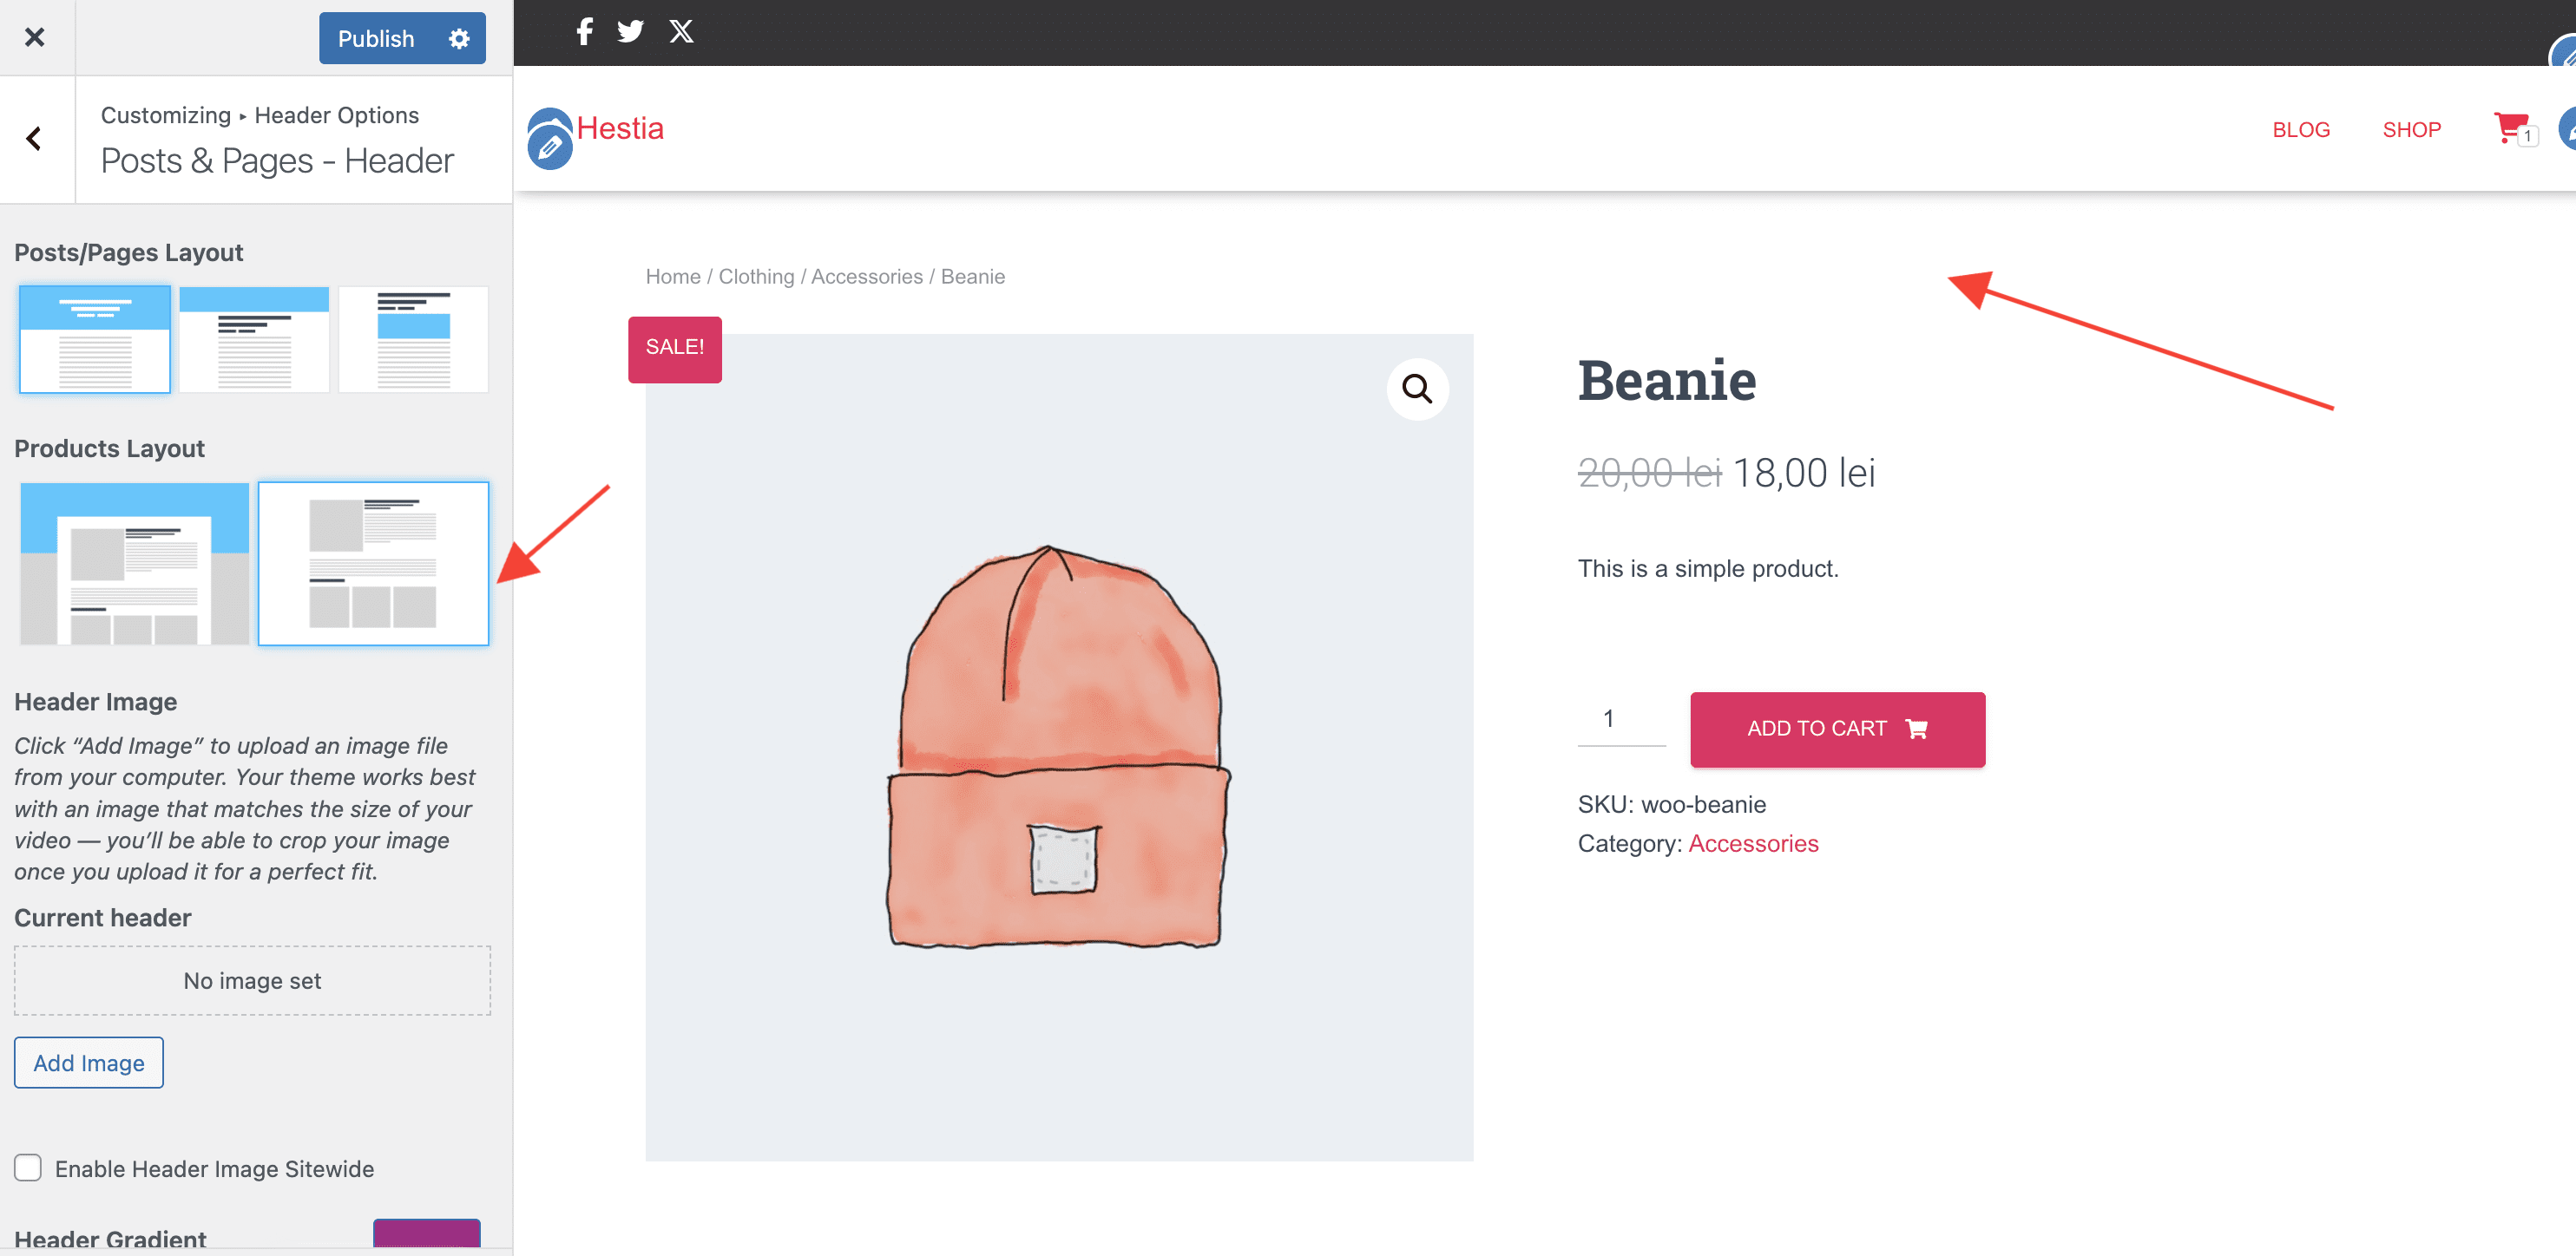Open the BLOG menu item
This screenshot has height=1256, width=2576.
point(2300,130)
